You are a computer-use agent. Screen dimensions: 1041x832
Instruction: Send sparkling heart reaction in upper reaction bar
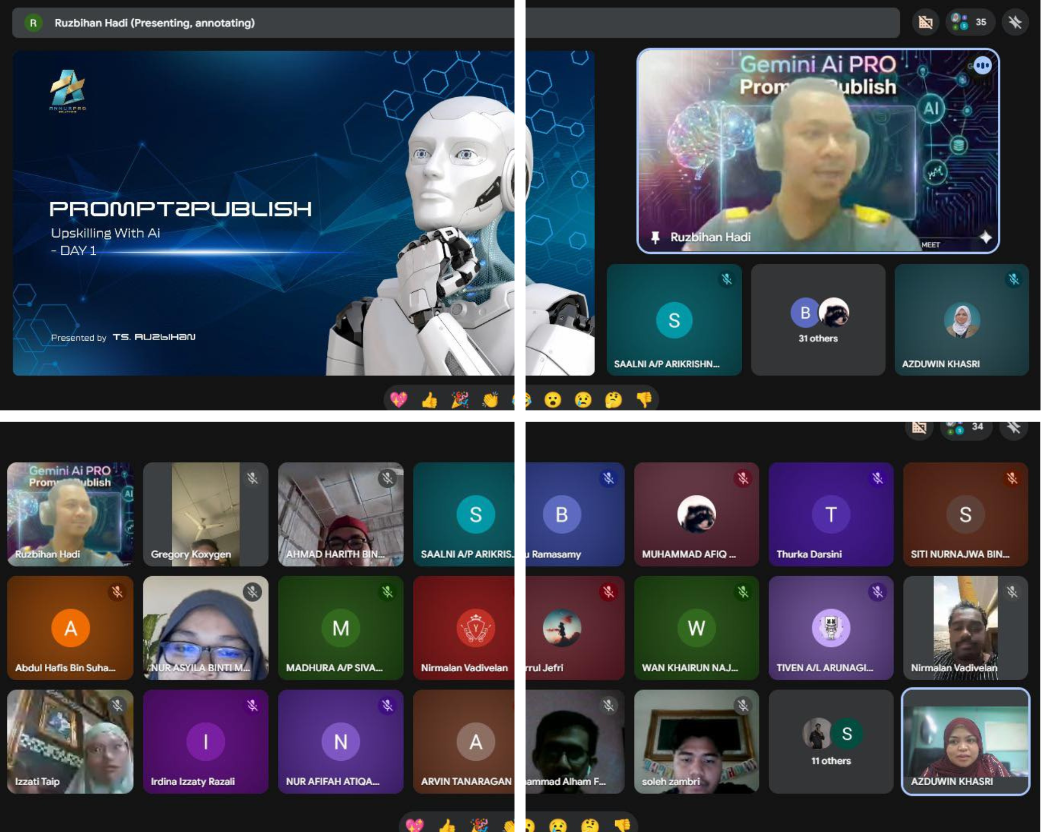pyautogui.click(x=399, y=399)
